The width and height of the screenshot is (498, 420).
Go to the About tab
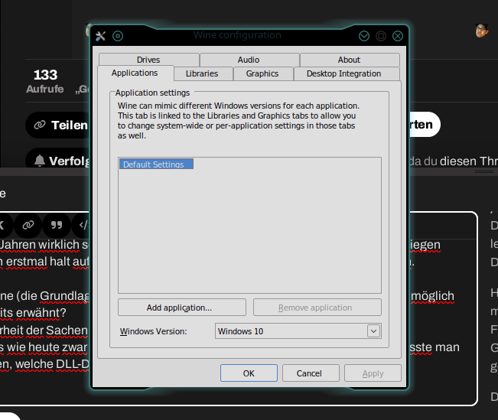coord(349,60)
